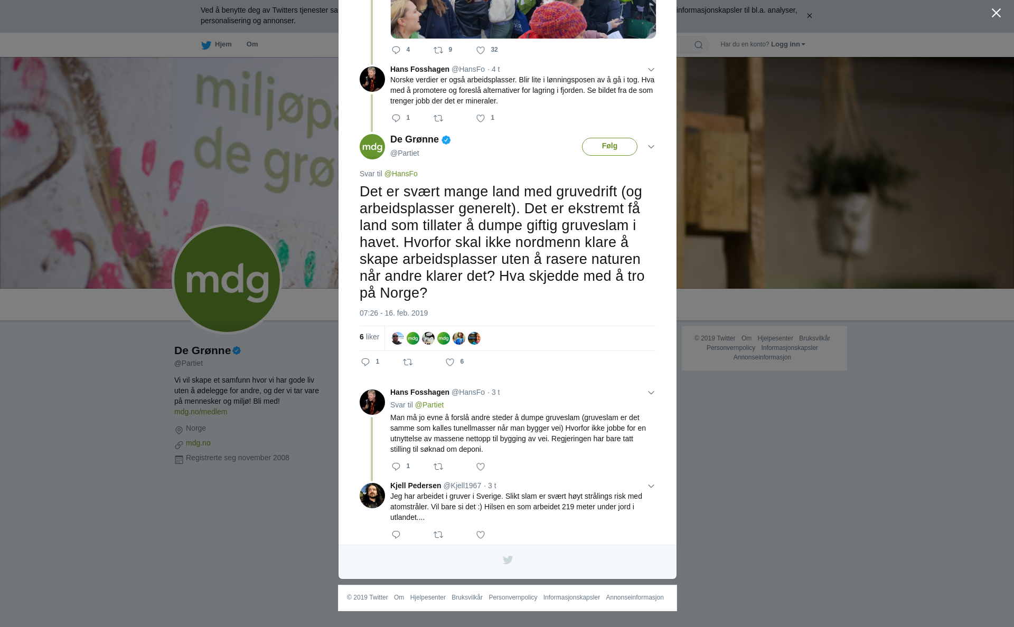Expand options chevron on De Grønne tweet
Image resolution: width=1014 pixels, height=627 pixels.
[x=651, y=147]
